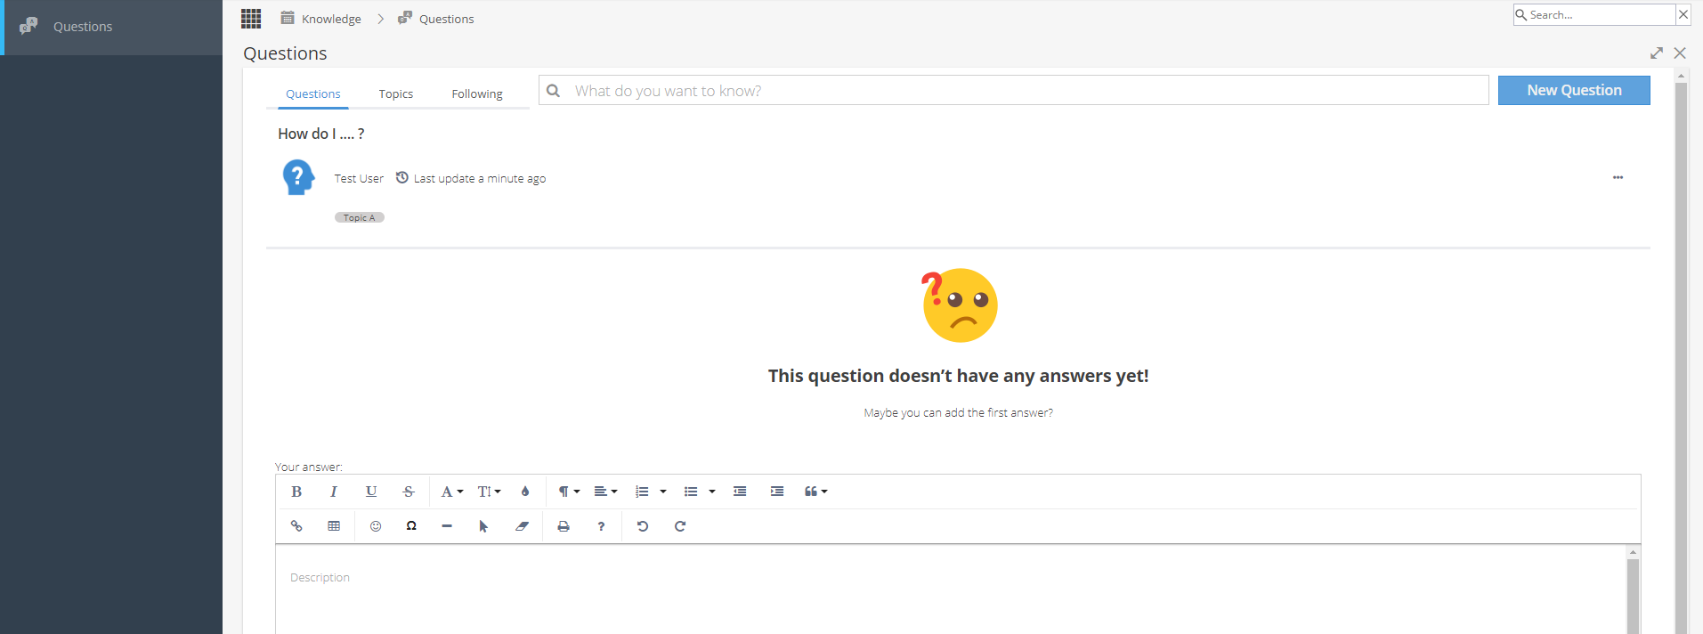
Task: Expand bullet list style options arrow
Action: [712, 492]
